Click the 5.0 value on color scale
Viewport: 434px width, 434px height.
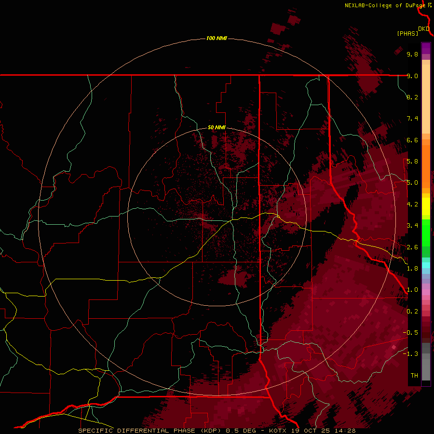(x=412, y=183)
